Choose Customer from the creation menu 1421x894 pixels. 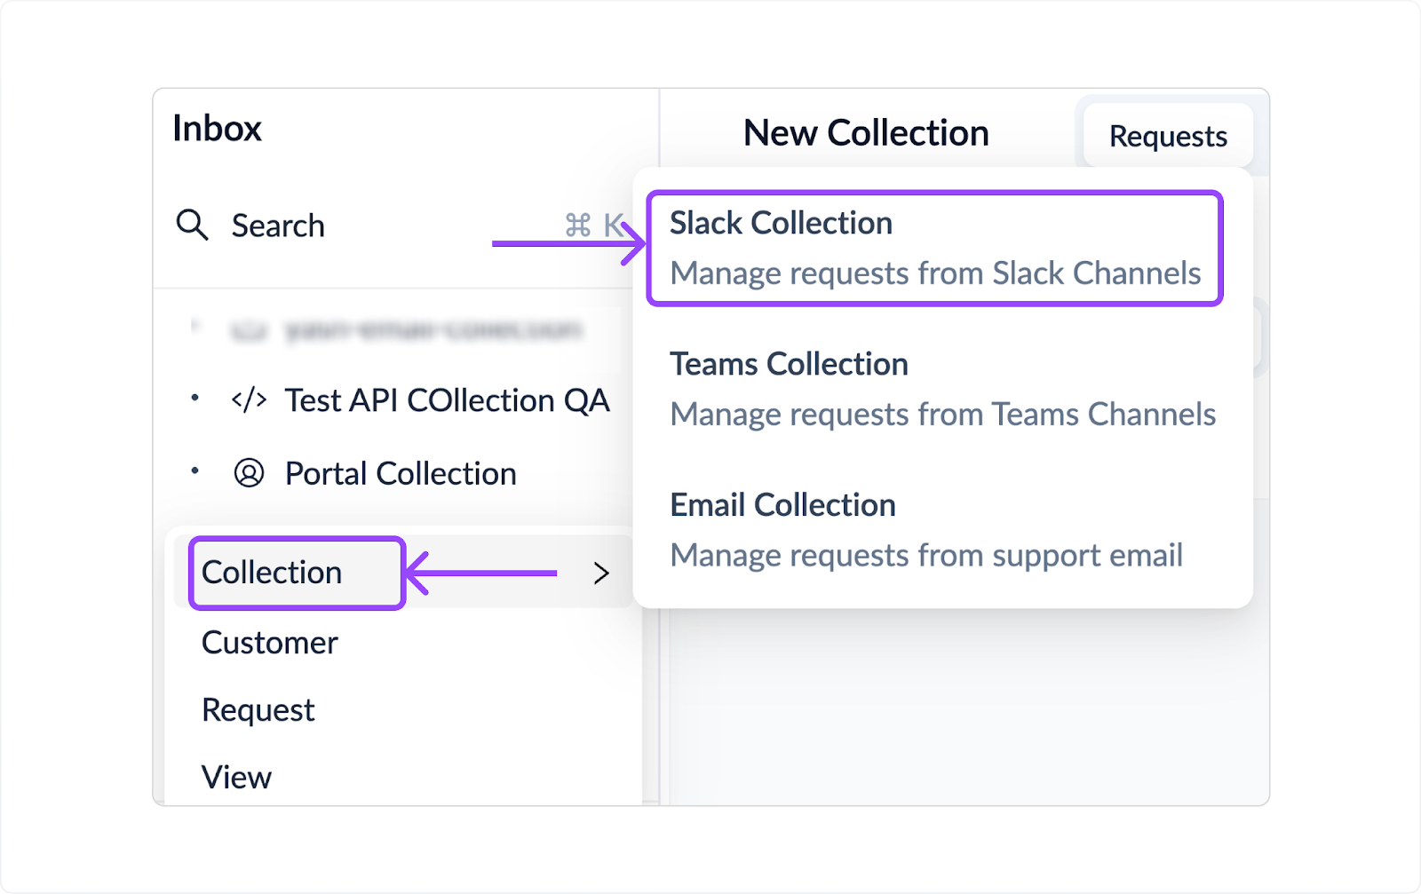pyautogui.click(x=269, y=642)
